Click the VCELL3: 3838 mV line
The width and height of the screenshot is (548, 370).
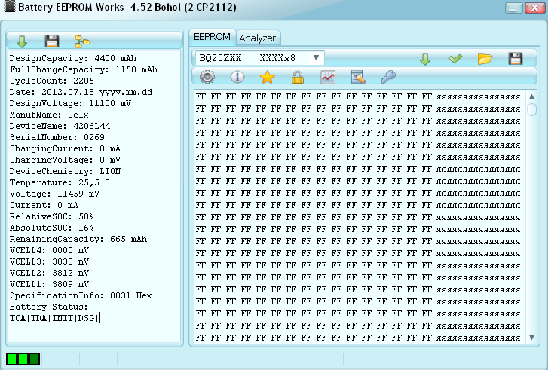pyautogui.click(x=49, y=261)
